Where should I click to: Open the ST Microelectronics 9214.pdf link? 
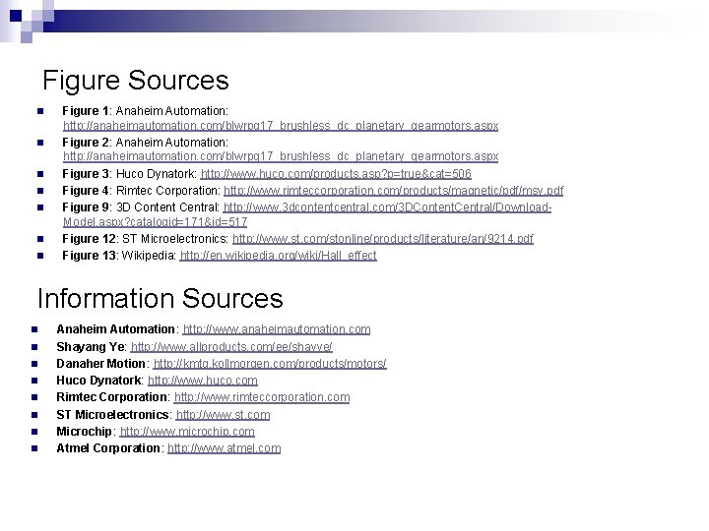(382, 238)
